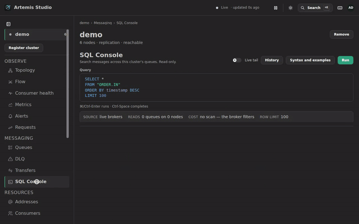This screenshot has width=359, height=224.
Task: Click the demo breadcrumb link
Action: coord(84,23)
